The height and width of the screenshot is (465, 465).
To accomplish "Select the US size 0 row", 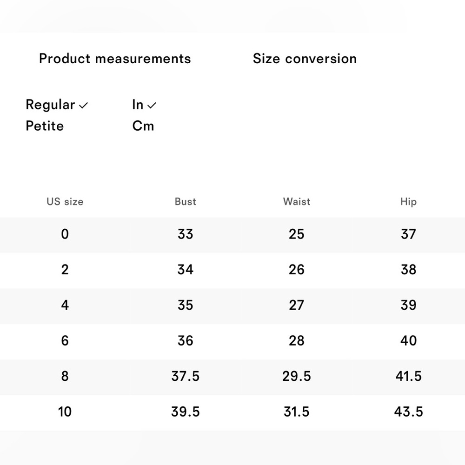I will 232,235.
